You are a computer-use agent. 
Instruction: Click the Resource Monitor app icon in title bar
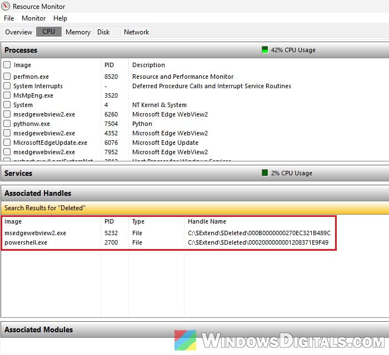5,6
